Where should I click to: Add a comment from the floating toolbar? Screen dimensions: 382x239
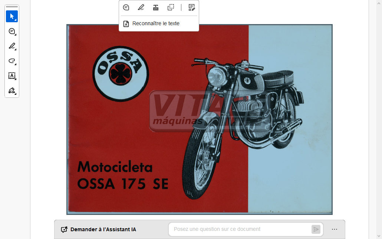tap(126, 7)
